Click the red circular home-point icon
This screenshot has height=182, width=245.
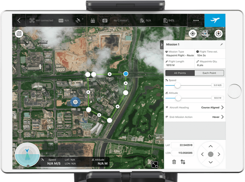(x=218, y=34)
